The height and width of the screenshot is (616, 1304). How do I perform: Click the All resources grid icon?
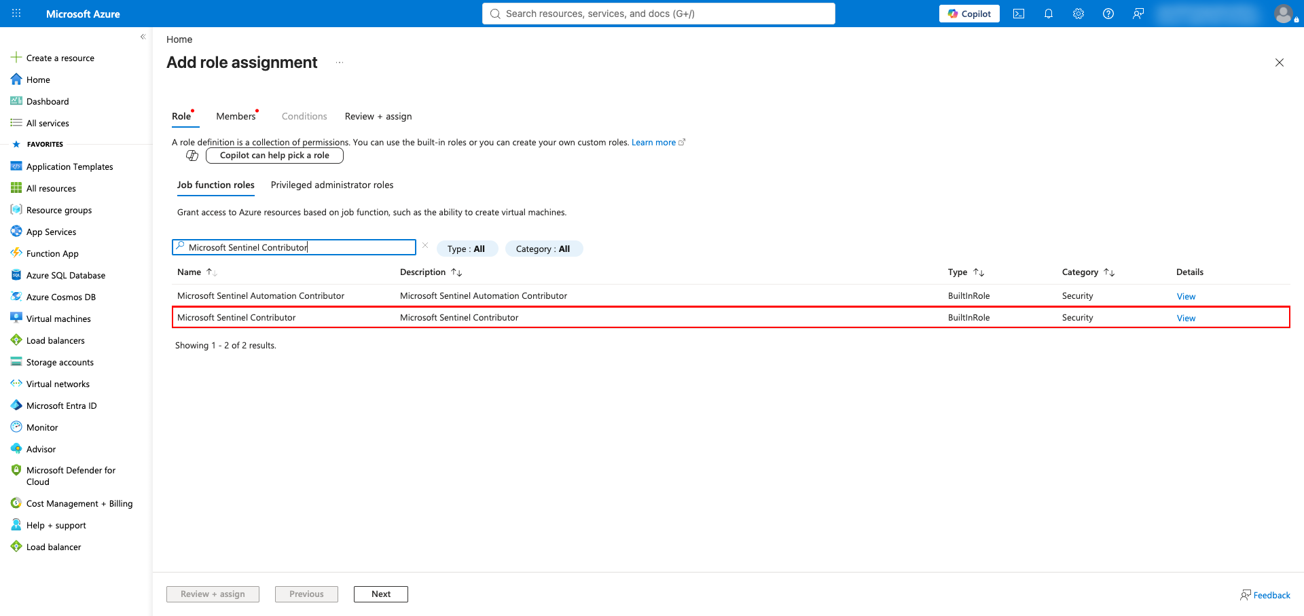[16, 188]
